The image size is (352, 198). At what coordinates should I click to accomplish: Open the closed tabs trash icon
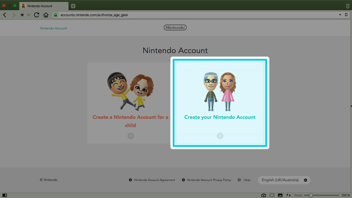348,6
